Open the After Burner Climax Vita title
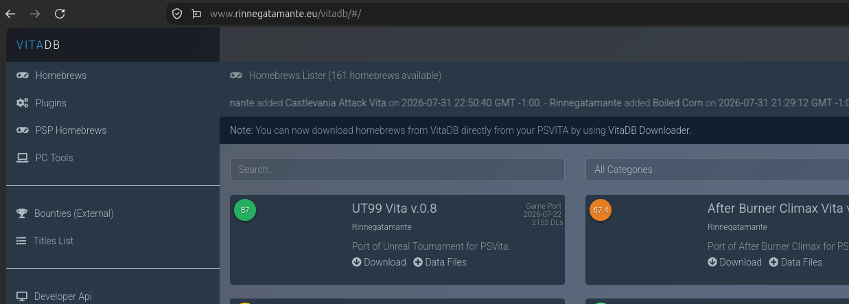The height and width of the screenshot is (304, 849). coord(778,209)
